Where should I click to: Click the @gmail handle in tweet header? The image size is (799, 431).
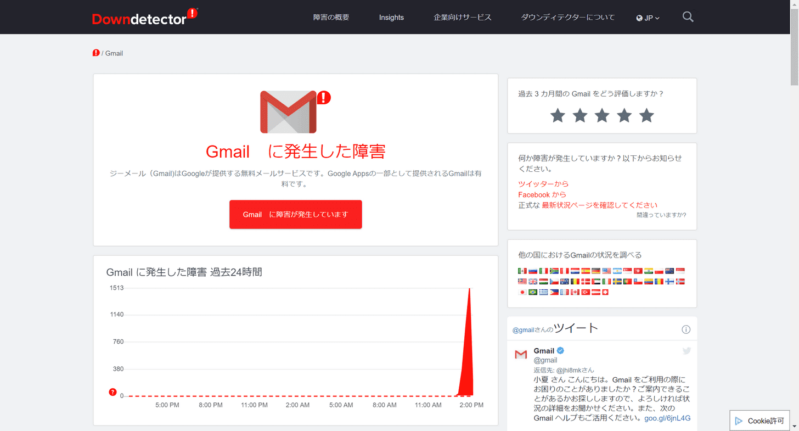(x=523, y=330)
